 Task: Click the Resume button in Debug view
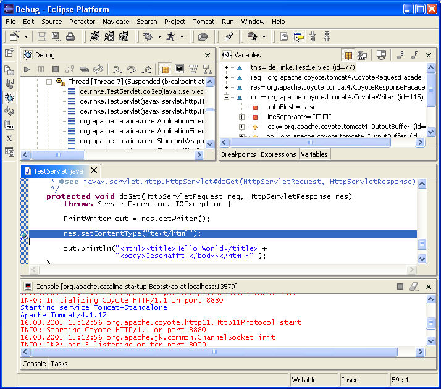(27, 70)
